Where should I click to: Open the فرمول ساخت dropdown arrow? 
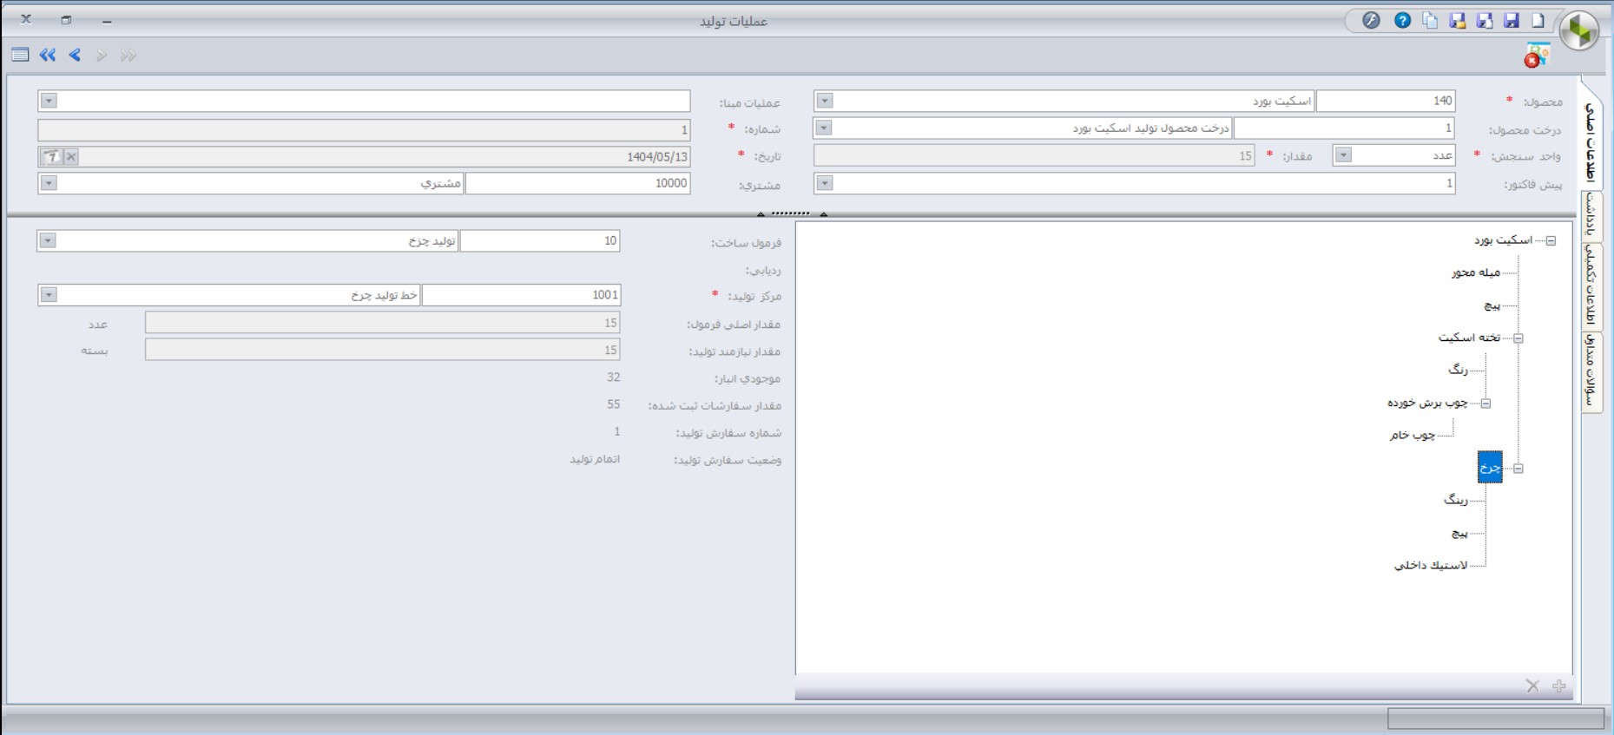(49, 240)
